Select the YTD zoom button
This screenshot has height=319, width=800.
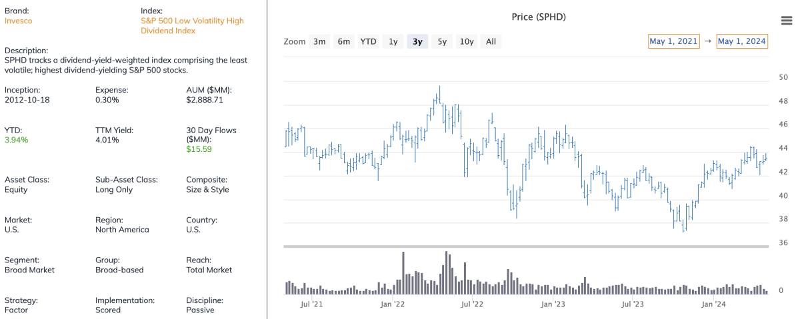(x=368, y=41)
